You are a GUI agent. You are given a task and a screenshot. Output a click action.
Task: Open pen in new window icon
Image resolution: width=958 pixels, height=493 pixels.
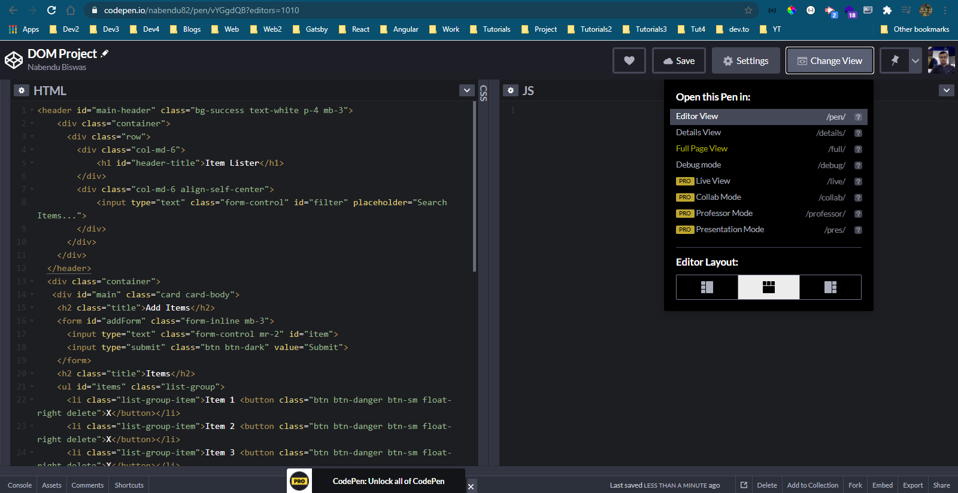tap(744, 485)
